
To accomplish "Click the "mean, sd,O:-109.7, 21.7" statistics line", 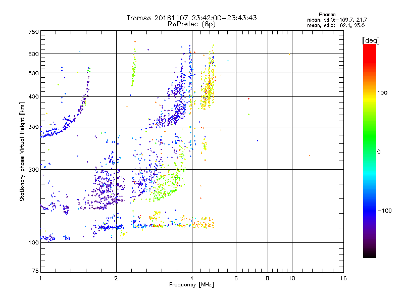I will 337,20.
